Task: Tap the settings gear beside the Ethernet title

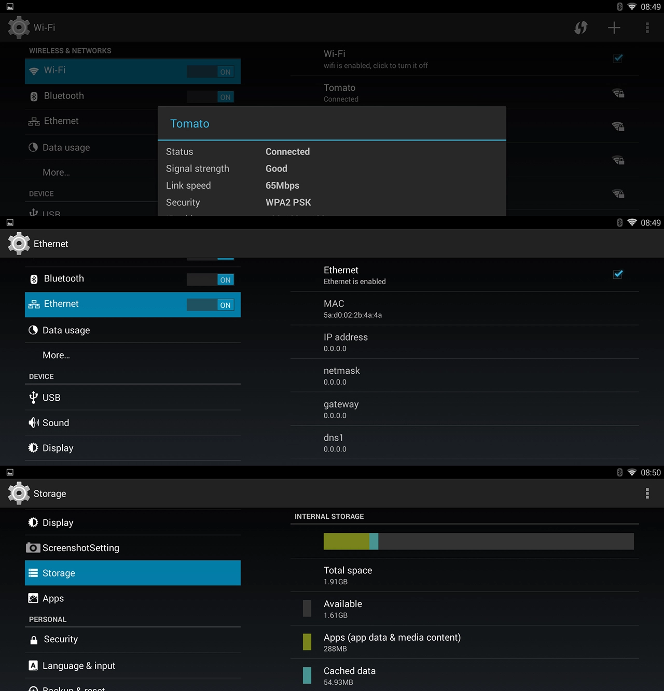Action: (19, 244)
